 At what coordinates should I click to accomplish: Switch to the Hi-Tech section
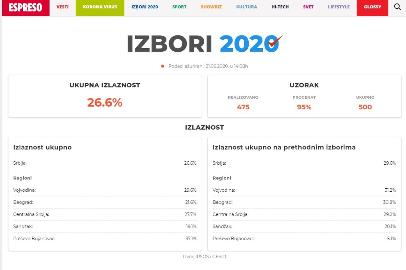click(280, 7)
